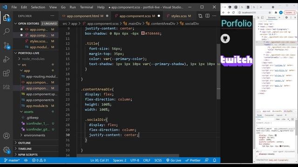
Task: Expand the environments folder
Action: coord(34,135)
